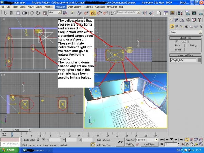Choose the Select by Name tool
The width and height of the screenshot is (204, 153).
click(12, 13)
